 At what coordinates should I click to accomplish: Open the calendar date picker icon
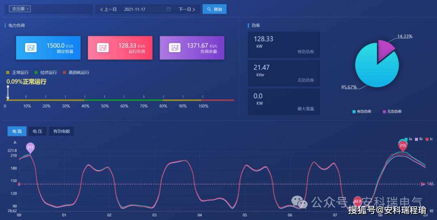pyautogui.click(x=169, y=9)
